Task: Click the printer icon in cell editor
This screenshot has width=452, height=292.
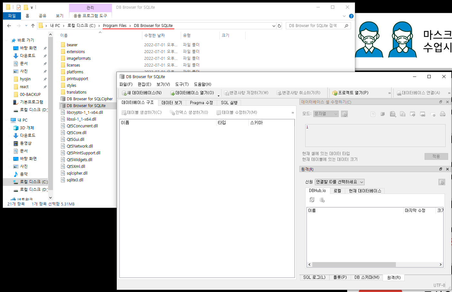Action: (443, 114)
